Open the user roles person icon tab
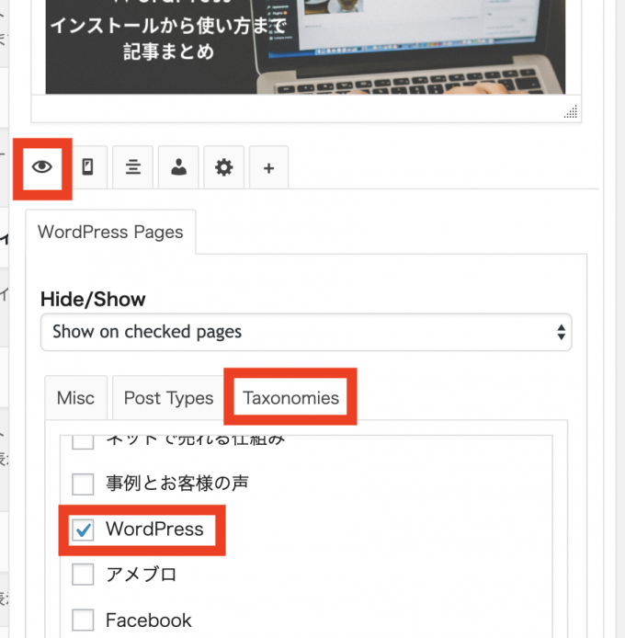This screenshot has width=625, height=638. [178, 167]
